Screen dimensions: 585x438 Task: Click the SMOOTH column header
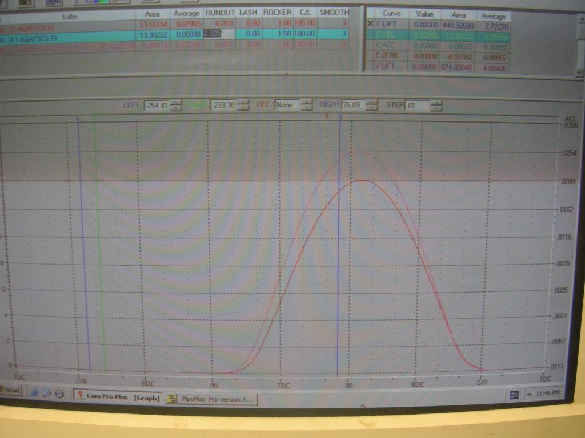tap(334, 13)
